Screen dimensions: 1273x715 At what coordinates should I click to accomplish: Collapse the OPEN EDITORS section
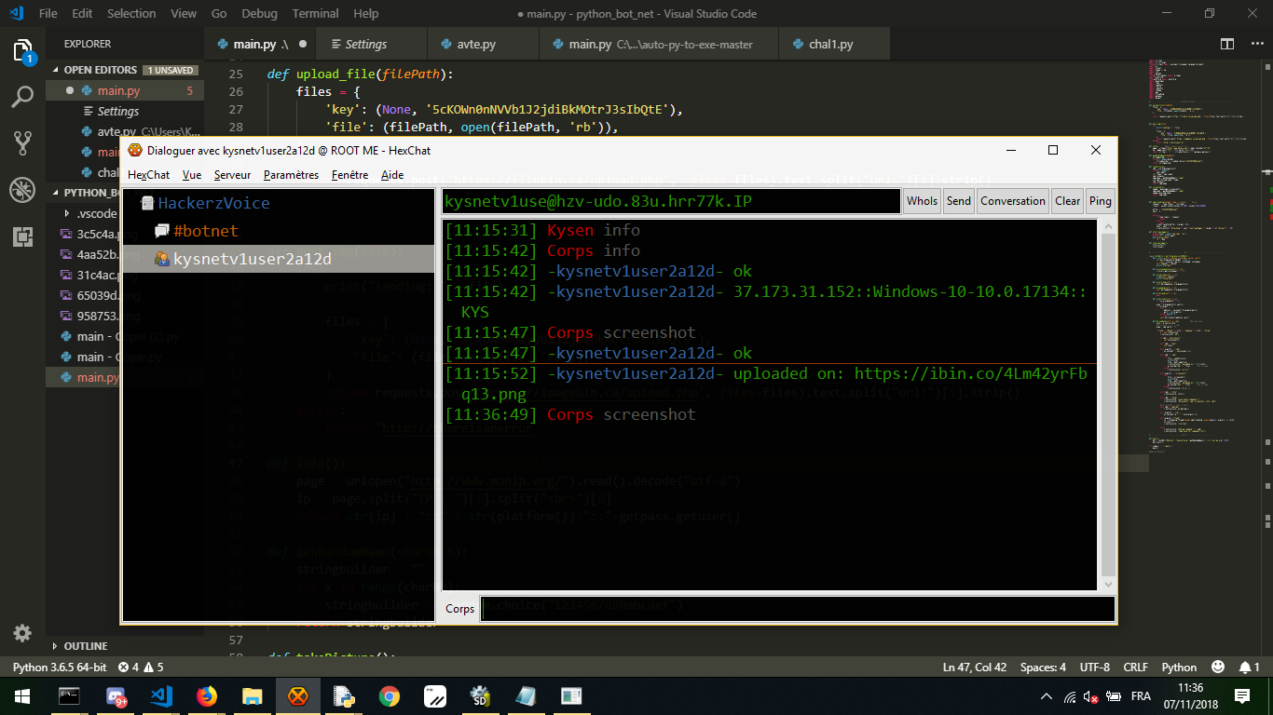[58, 70]
